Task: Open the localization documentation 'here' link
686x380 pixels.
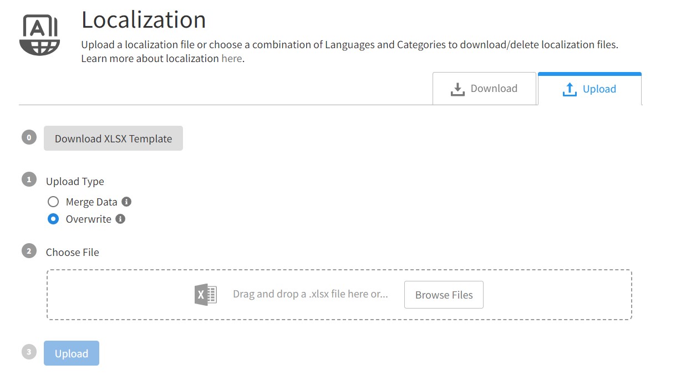Action: pyautogui.click(x=232, y=58)
